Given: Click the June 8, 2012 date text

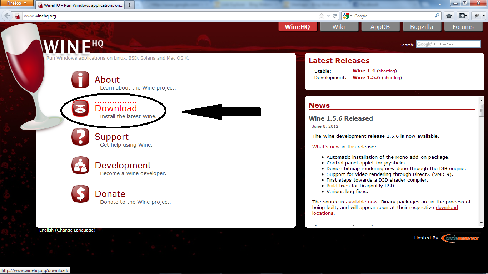Looking at the screenshot, I should 324,126.
